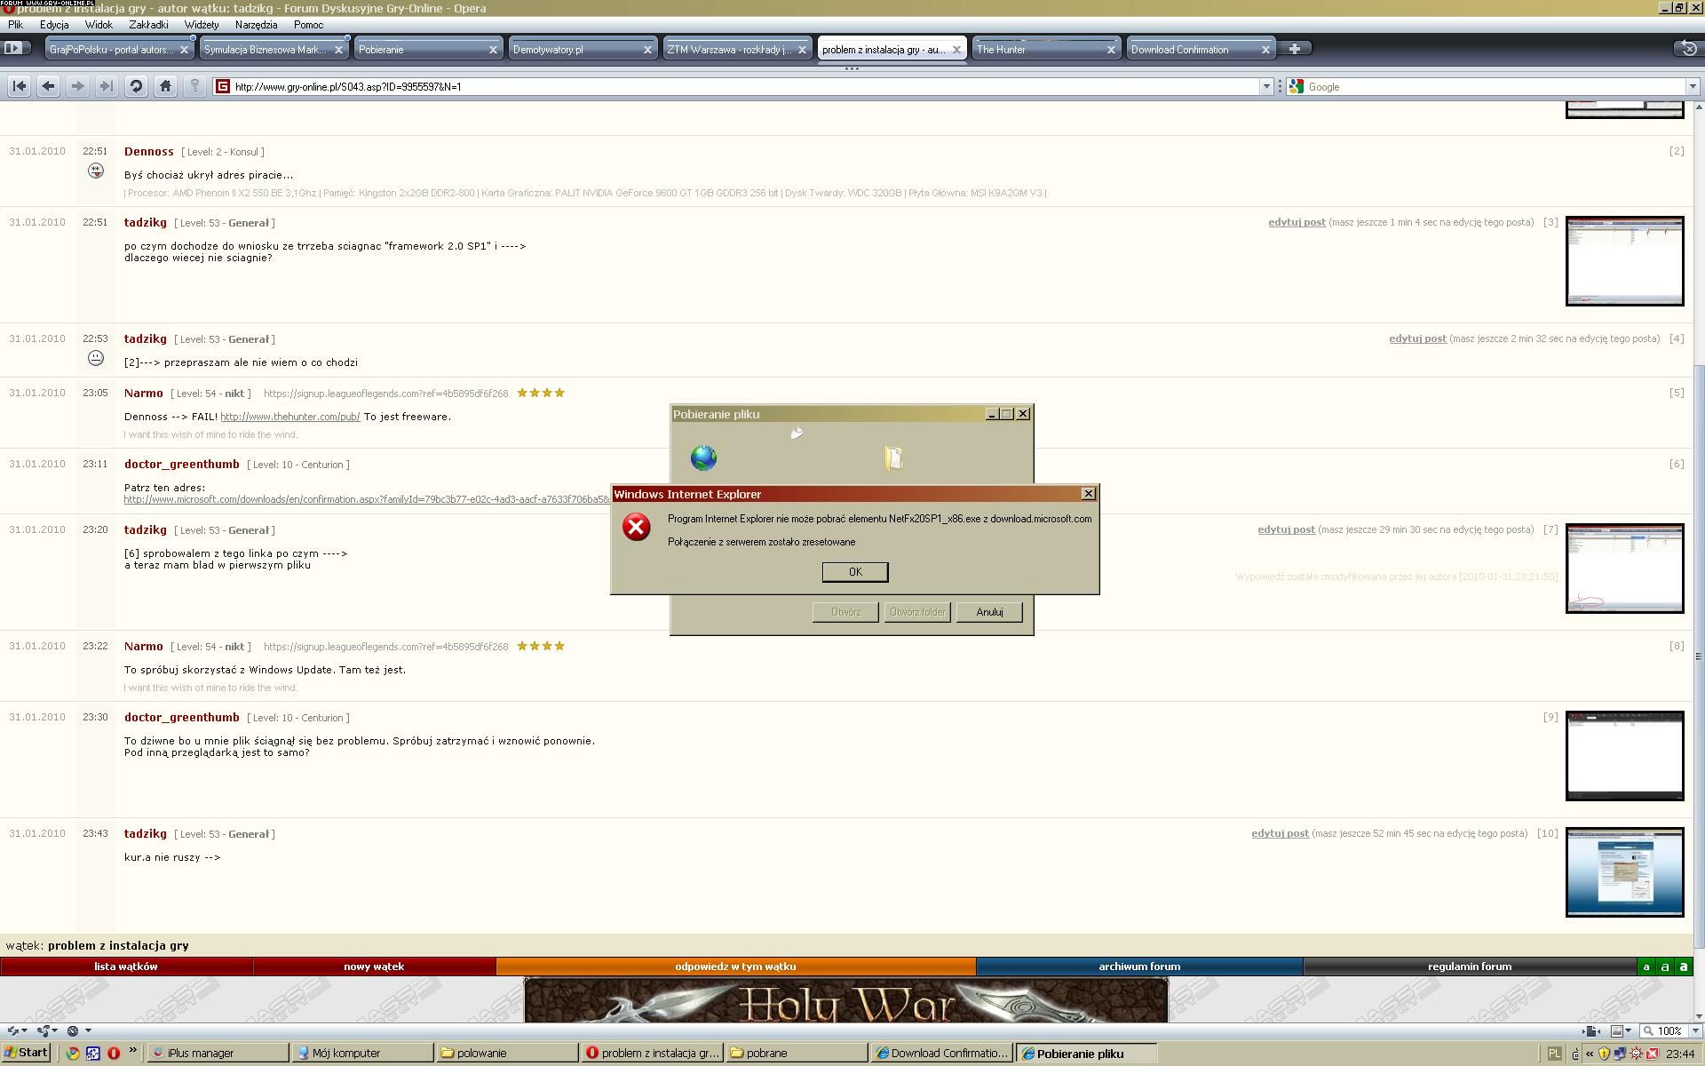Click Opera quick launch icon in taskbar
The image size is (1705, 1066).
point(114,1053)
